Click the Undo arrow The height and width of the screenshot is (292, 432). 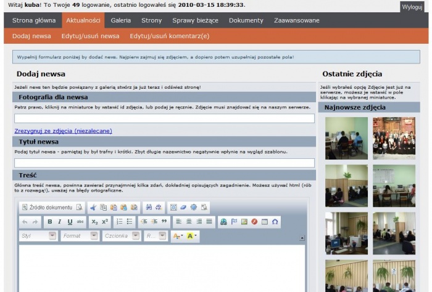[x=25, y=222]
